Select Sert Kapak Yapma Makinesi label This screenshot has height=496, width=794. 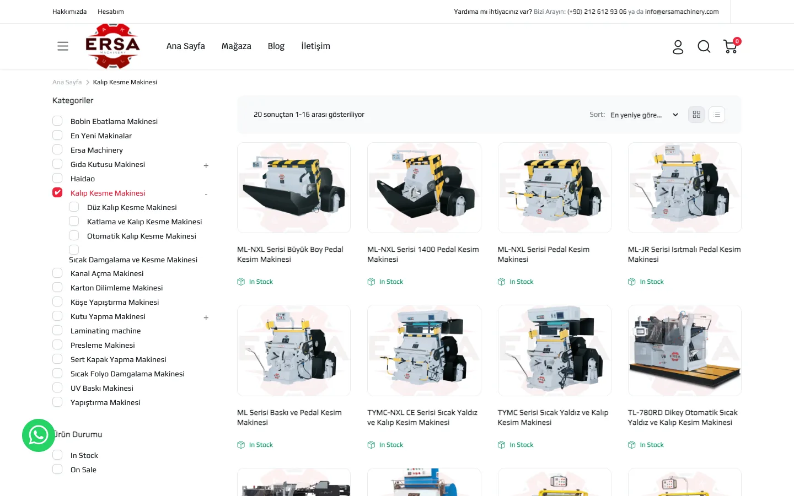click(119, 359)
